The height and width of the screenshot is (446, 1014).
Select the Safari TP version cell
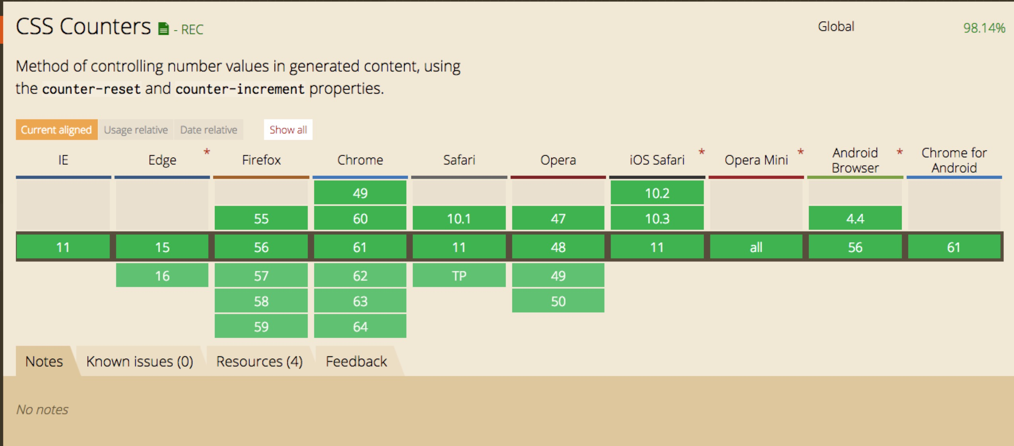[x=459, y=275]
